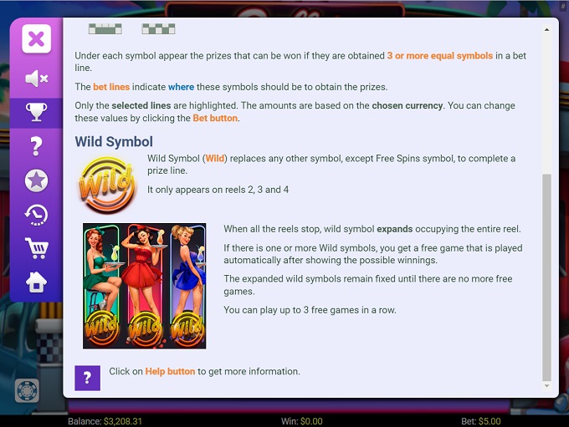The width and height of the screenshot is (569, 427).
Task: Open the question mark help section
Action: [36, 146]
